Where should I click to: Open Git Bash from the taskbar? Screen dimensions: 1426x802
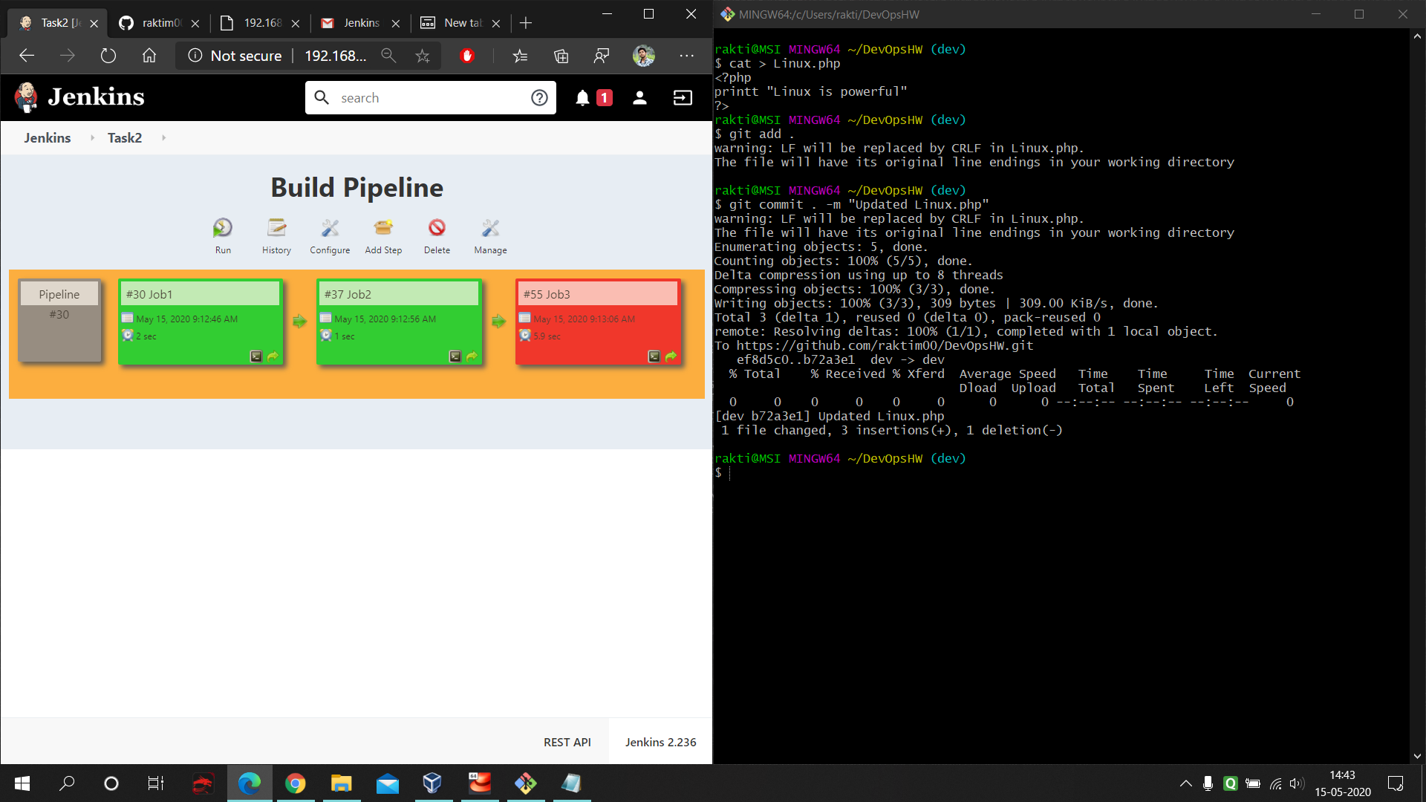[526, 783]
